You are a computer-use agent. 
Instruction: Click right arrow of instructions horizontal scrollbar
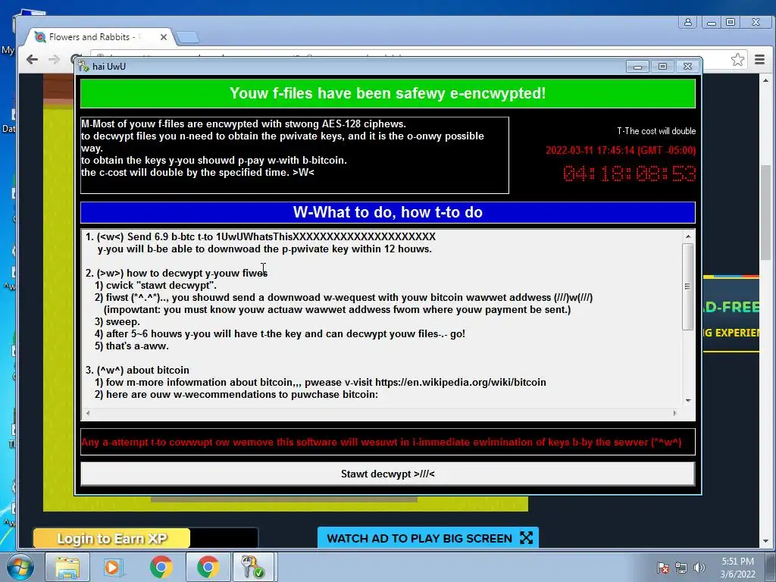pyautogui.click(x=674, y=413)
